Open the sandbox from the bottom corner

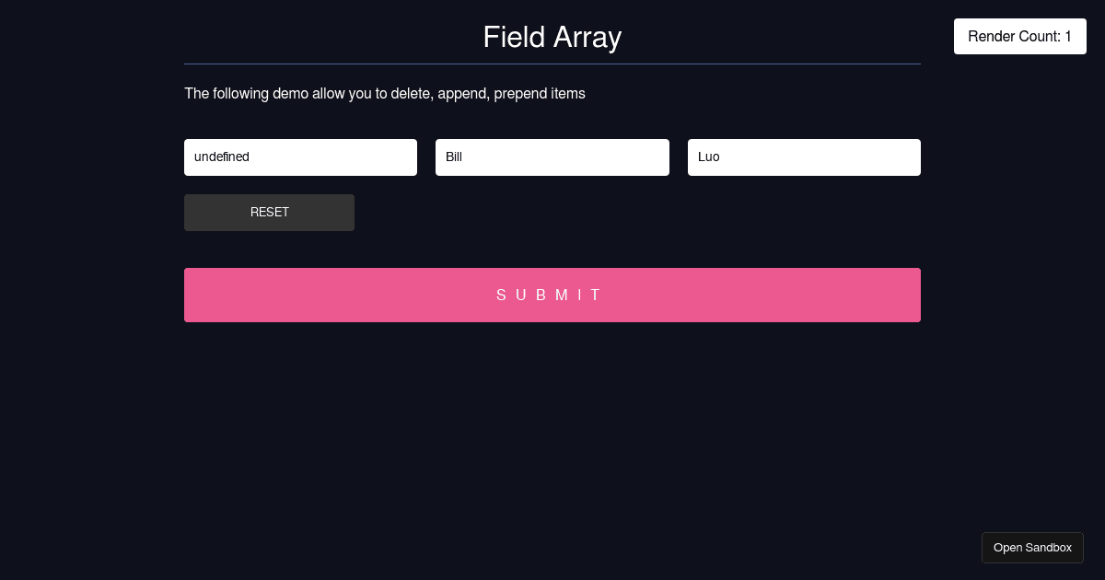pyautogui.click(x=1032, y=547)
